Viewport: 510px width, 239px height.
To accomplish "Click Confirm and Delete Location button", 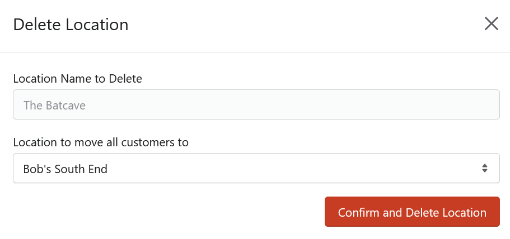I will click(412, 212).
